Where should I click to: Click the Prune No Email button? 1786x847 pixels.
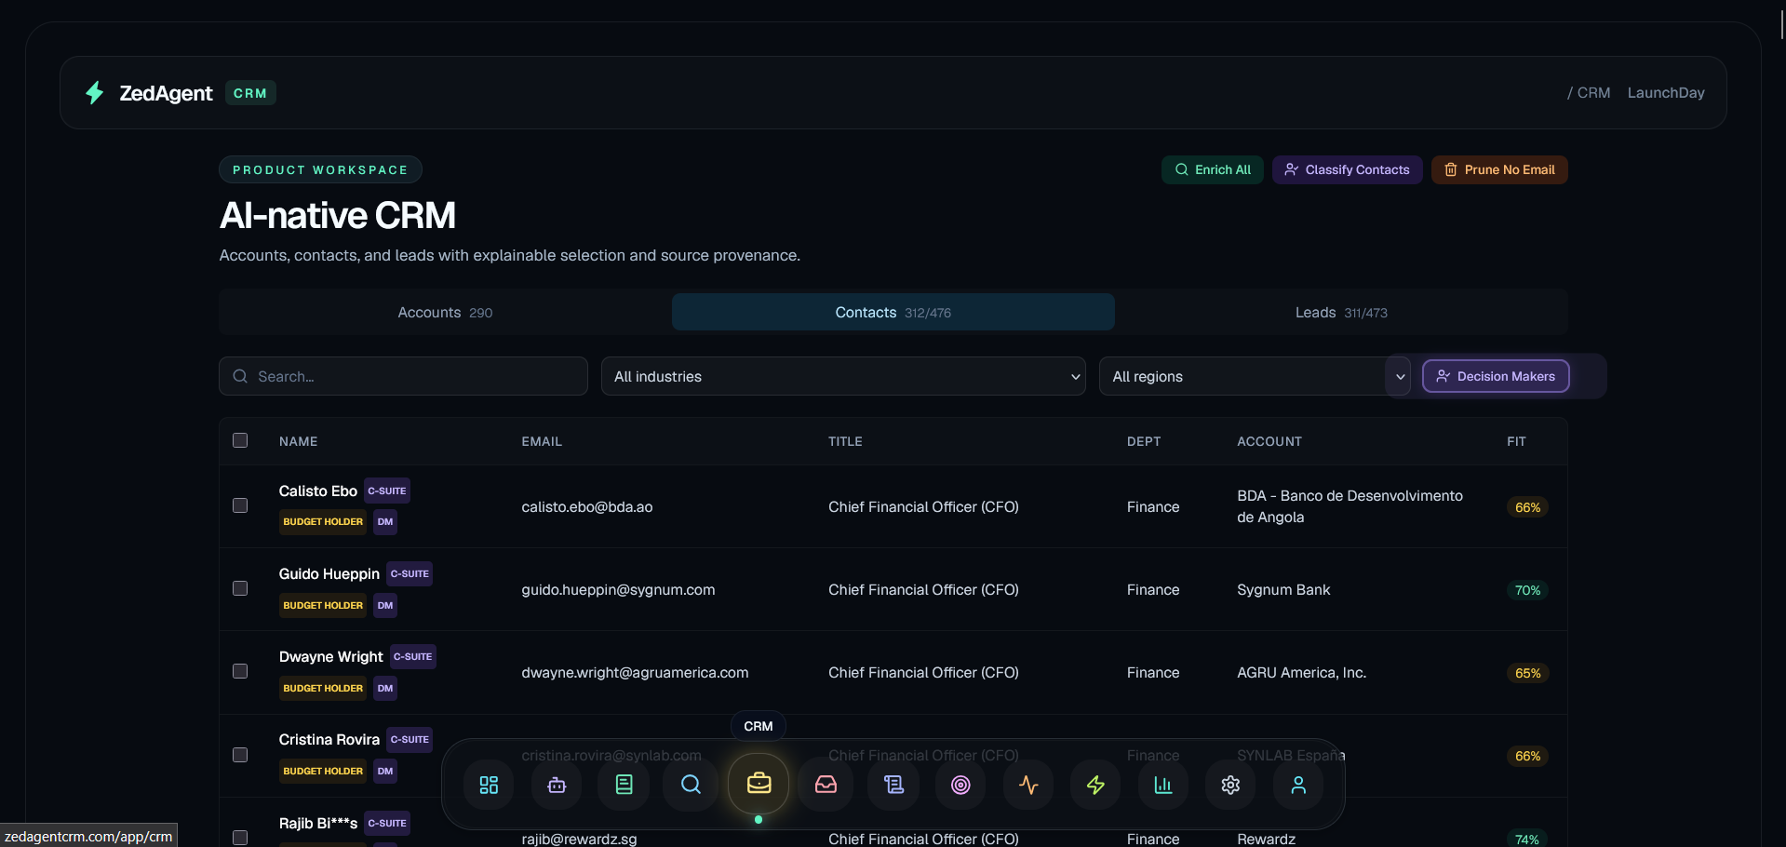(1498, 169)
